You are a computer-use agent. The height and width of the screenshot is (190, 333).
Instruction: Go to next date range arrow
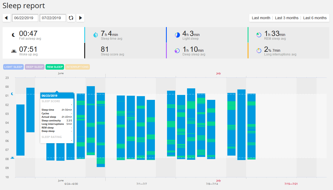coord(80,18)
